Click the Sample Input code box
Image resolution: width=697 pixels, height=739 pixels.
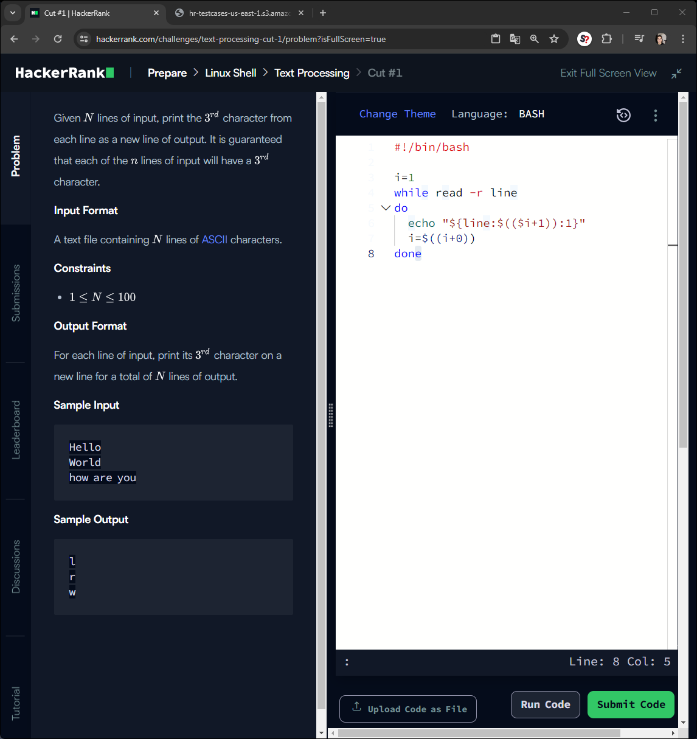173,463
